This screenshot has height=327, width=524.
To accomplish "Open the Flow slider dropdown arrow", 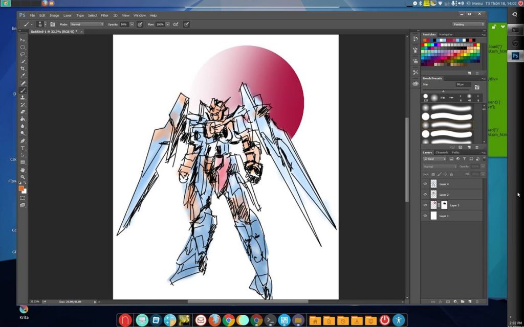I will click(167, 25).
